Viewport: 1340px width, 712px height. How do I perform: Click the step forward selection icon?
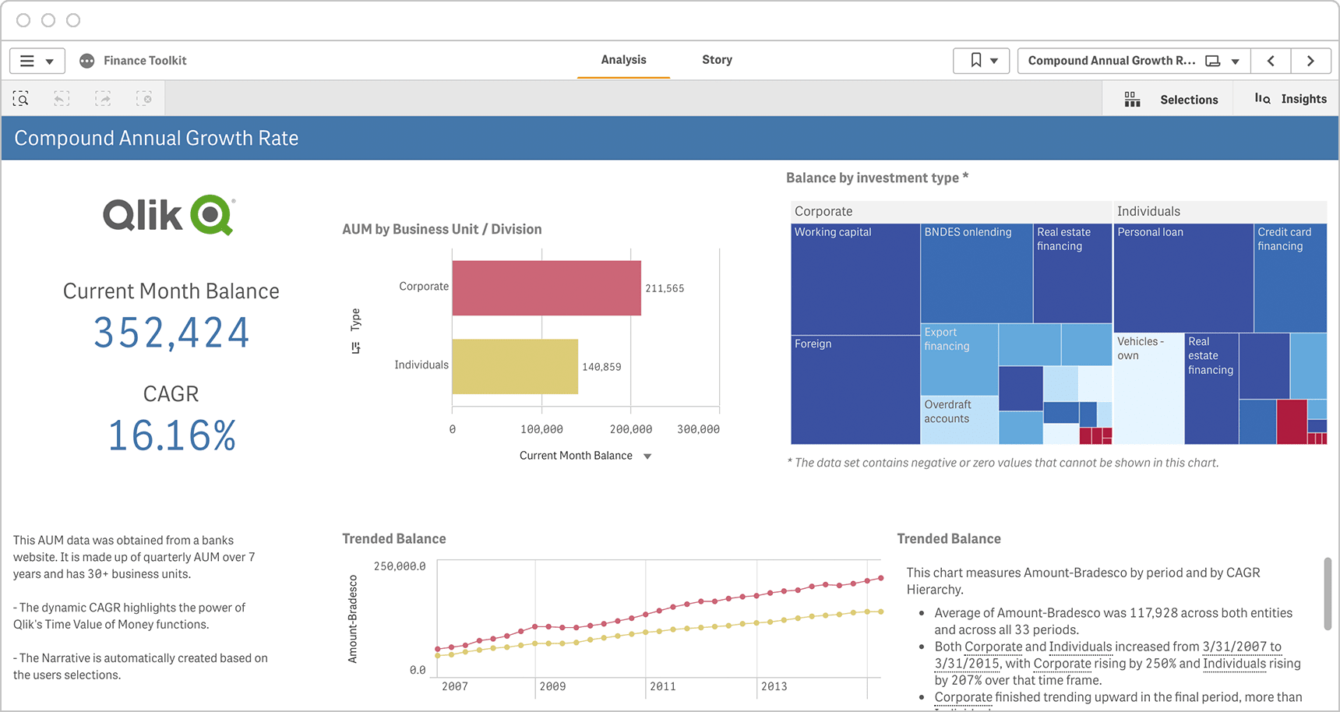(103, 99)
